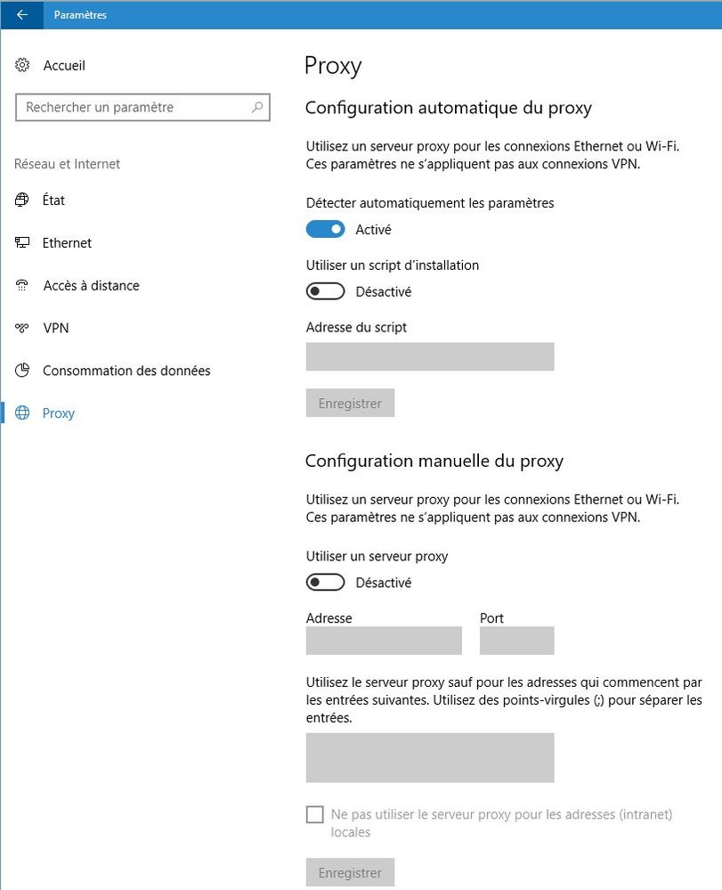
Task: Enable Utiliser un script d'installation toggle
Action: click(x=325, y=292)
